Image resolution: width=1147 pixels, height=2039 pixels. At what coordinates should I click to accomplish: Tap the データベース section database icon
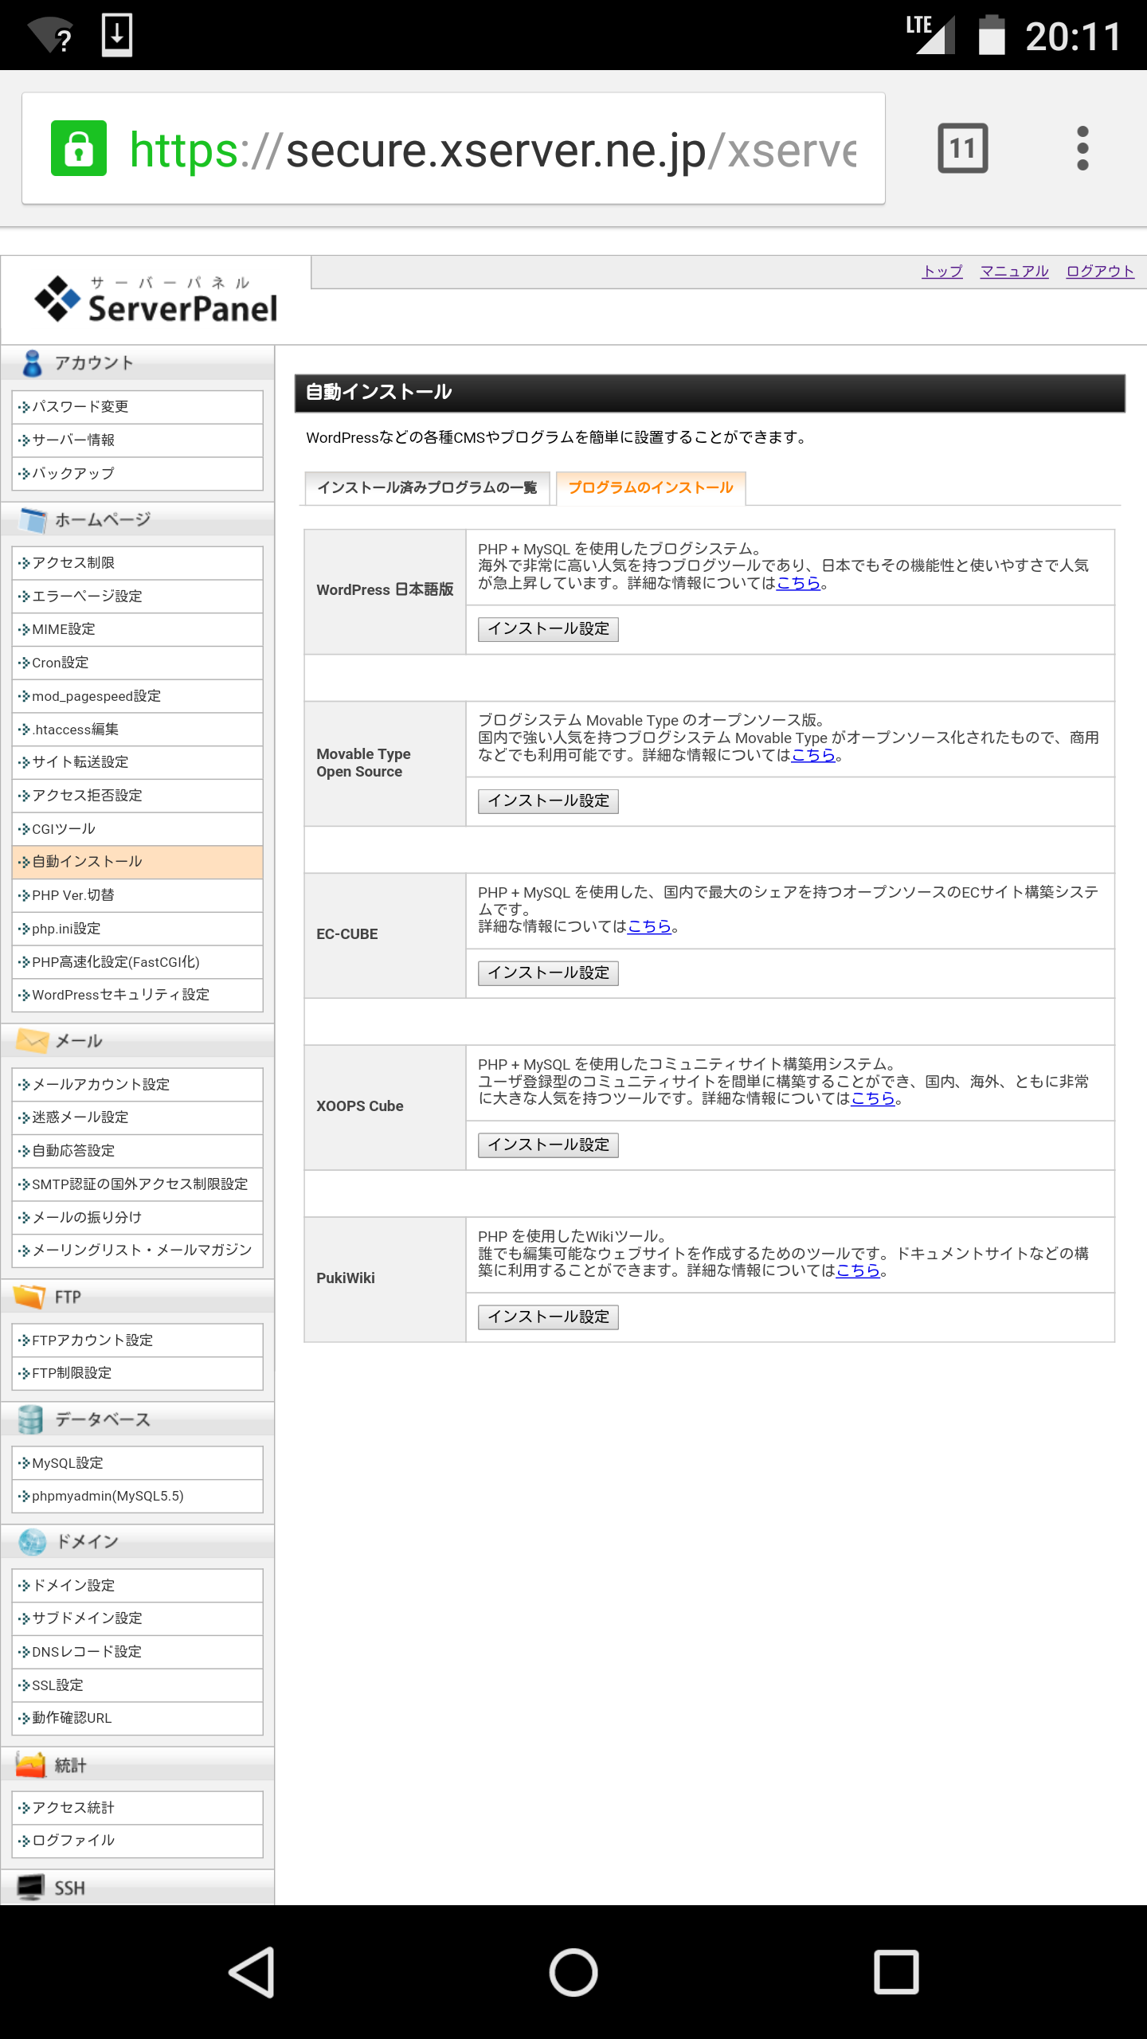pos(31,1419)
